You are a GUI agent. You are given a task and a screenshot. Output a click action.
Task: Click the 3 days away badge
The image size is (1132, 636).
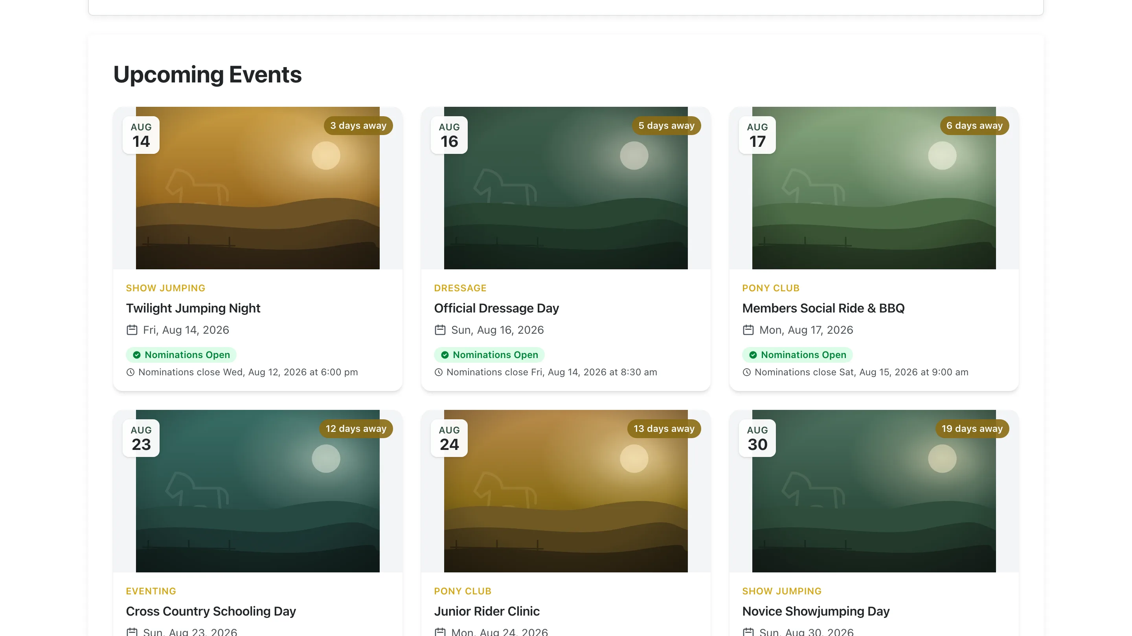click(x=358, y=126)
